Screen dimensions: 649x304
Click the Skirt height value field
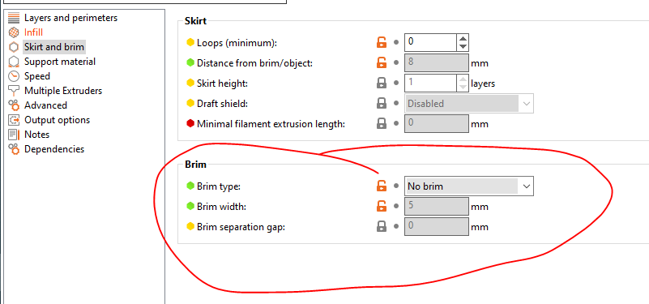click(x=431, y=83)
